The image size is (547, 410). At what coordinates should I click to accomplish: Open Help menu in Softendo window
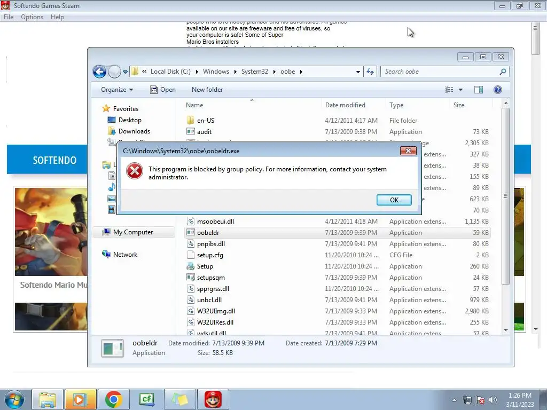tap(57, 17)
